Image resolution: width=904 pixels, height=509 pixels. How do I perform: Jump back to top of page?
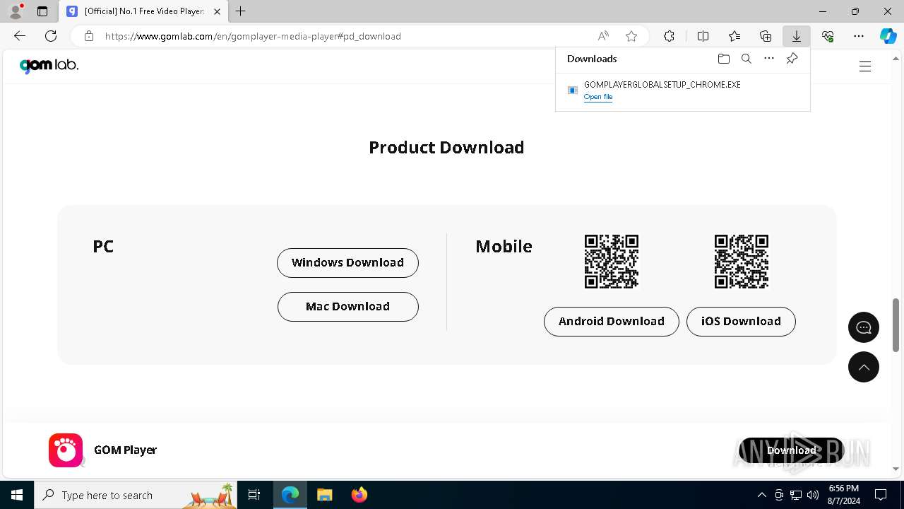(864, 367)
